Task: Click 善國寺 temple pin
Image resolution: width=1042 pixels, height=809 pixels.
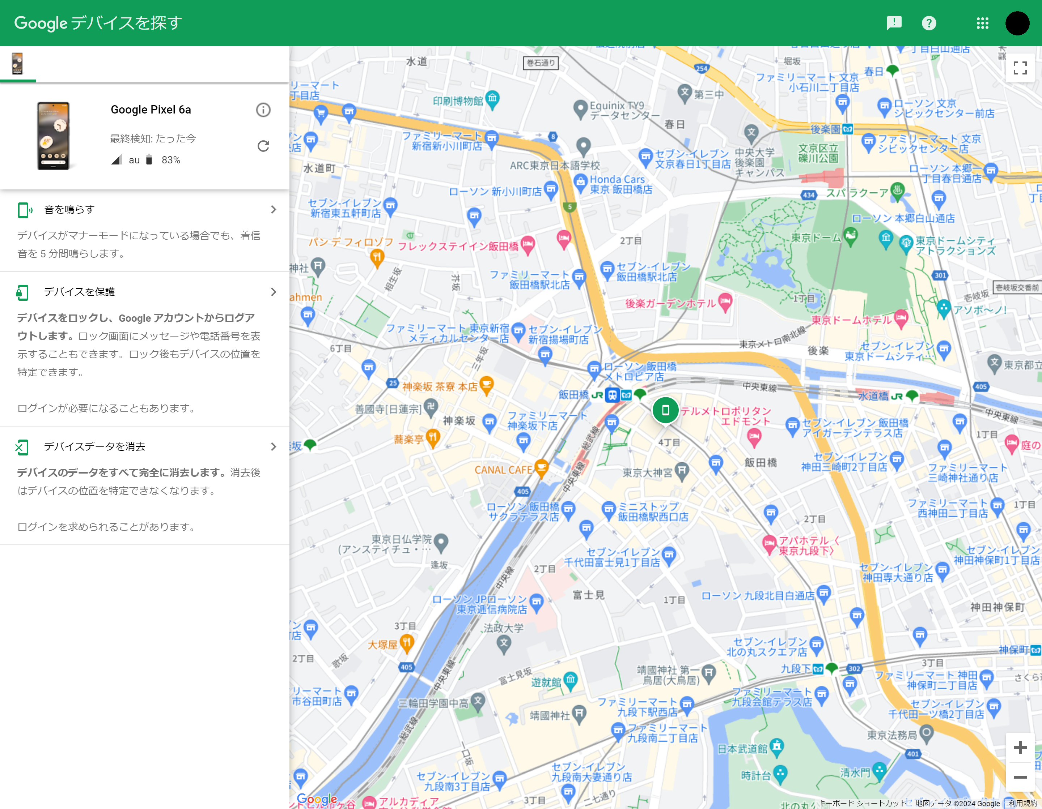Action: [x=431, y=408]
